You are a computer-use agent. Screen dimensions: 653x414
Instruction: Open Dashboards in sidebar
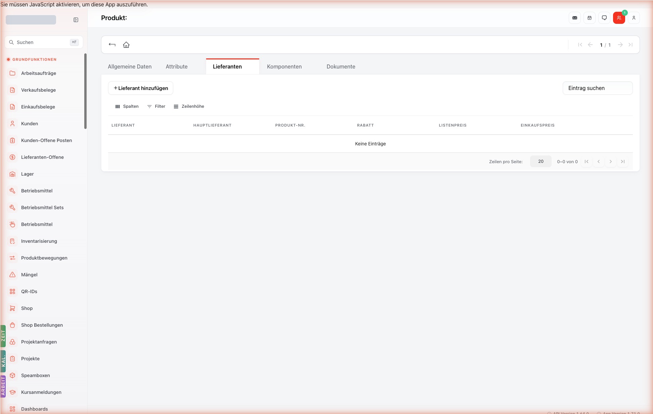click(x=44, y=409)
